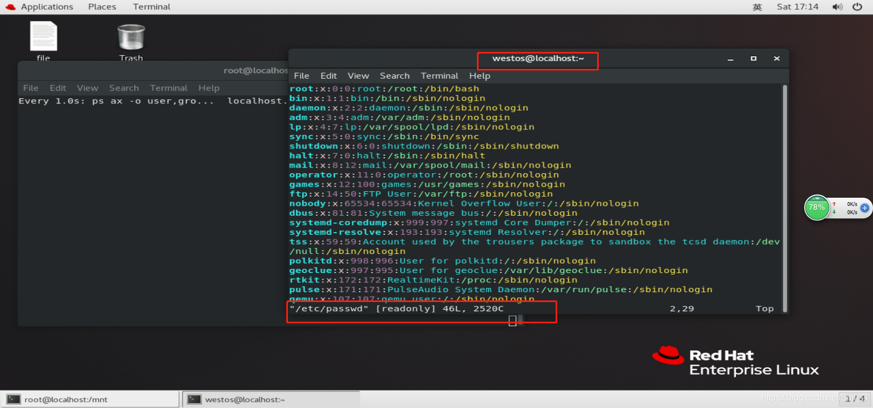Viewport: 873px width, 408px height.
Task: Click the ftp:x:14:50 passwd line
Action: pos(421,194)
